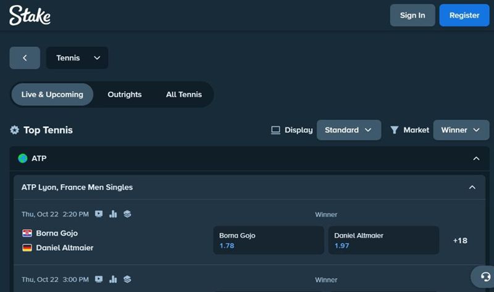
Task: Click the 'Thu, Oct 22 3:00 PM' match time
Action: point(55,280)
